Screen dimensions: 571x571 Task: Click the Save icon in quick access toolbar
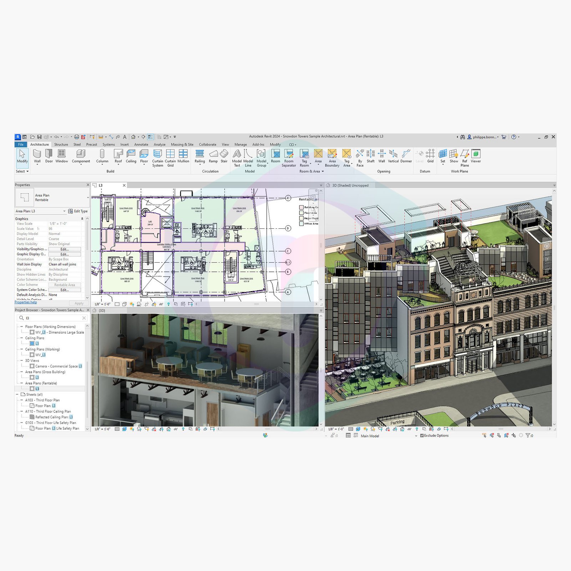pos(39,137)
